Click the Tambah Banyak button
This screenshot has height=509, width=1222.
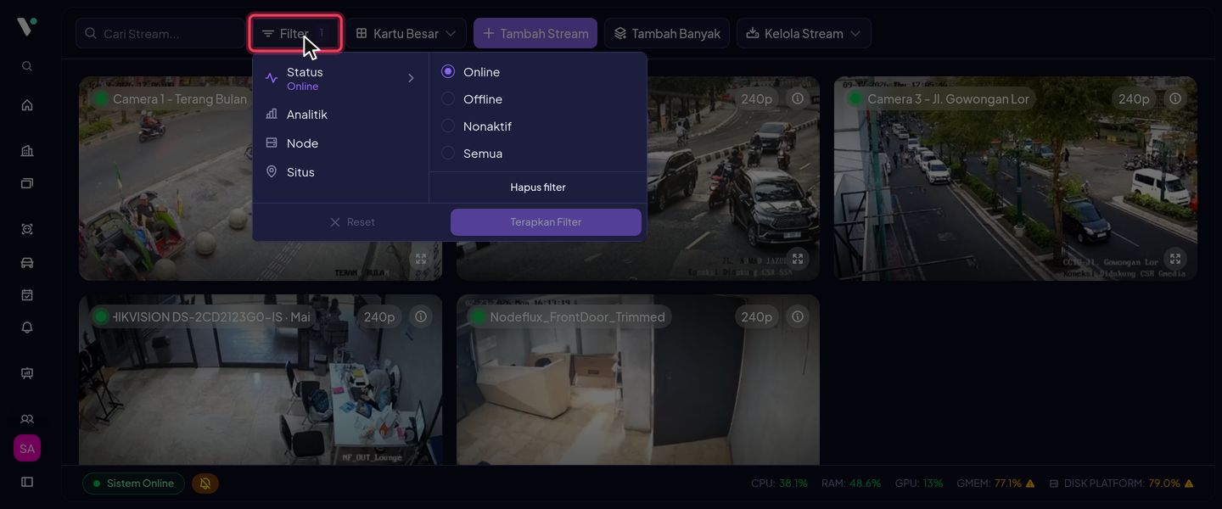click(x=667, y=34)
